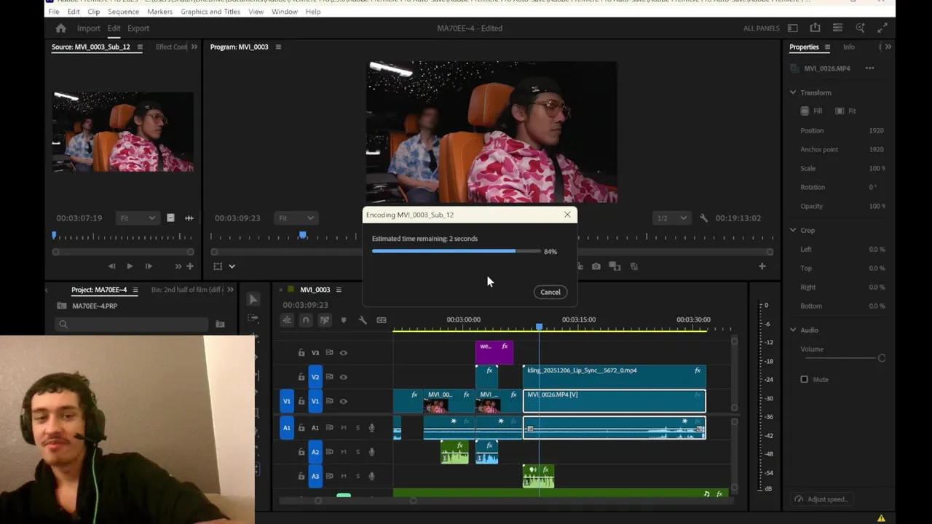Toggle V1 source patching button
Viewport: 932px width, 524px height.
coord(287,401)
